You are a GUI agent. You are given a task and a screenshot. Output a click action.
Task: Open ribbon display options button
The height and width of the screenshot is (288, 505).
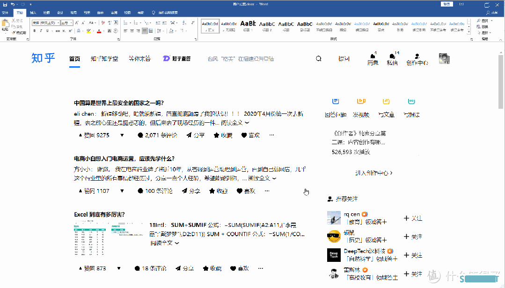click(461, 4)
